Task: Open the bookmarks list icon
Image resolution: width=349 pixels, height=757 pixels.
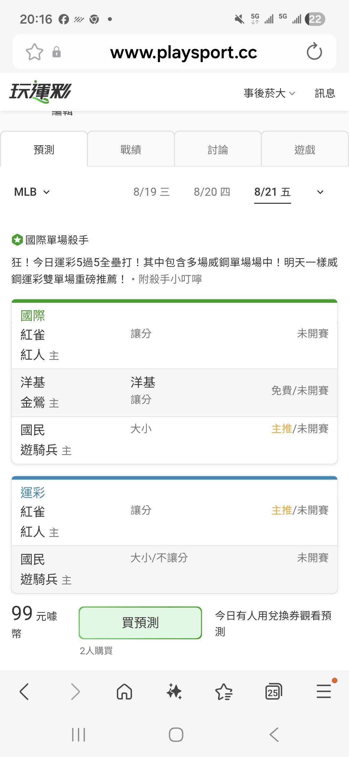Action: [224, 692]
